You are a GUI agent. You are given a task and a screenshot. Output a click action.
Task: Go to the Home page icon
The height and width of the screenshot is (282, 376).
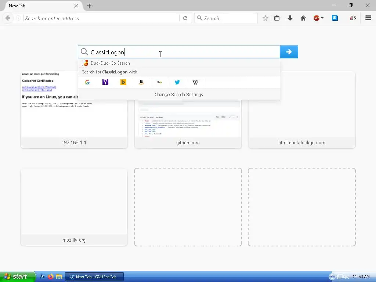pyautogui.click(x=303, y=18)
